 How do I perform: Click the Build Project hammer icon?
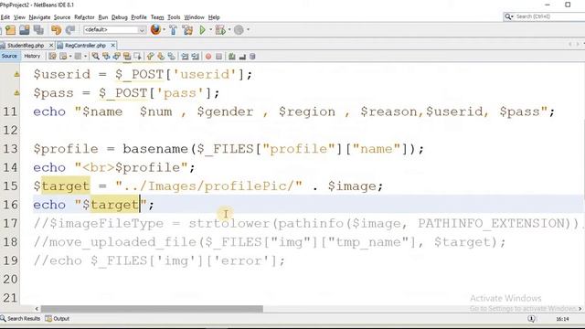pos(173,30)
